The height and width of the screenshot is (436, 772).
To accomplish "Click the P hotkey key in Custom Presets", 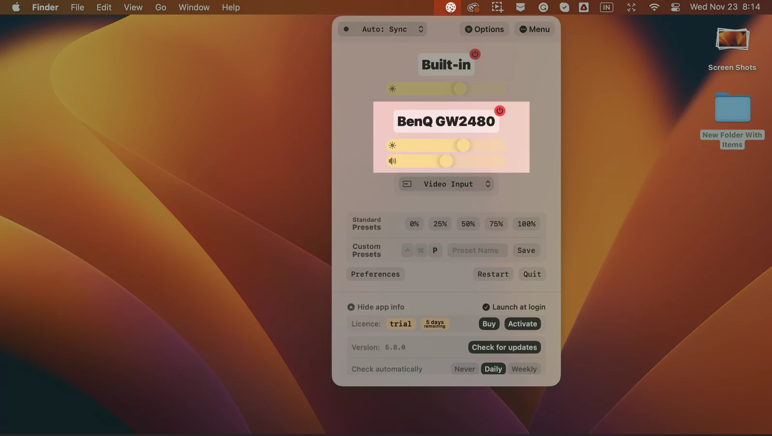I will 435,250.
